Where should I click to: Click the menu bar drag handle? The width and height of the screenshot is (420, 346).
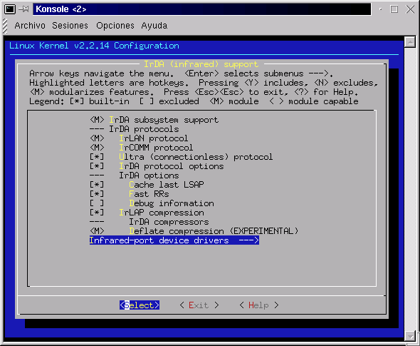(5, 26)
